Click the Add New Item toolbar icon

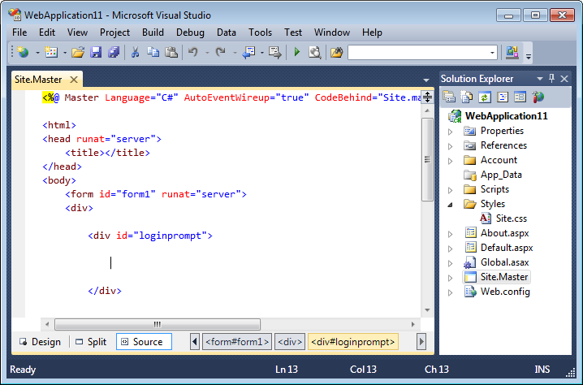tap(51, 53)
